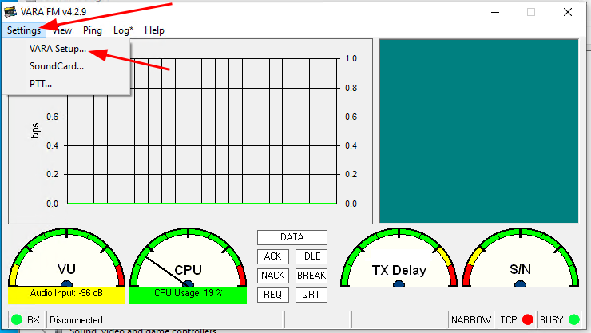The height and width of the screenshot is (333, 591).
Task: Open the View menu
Action: 62,30
